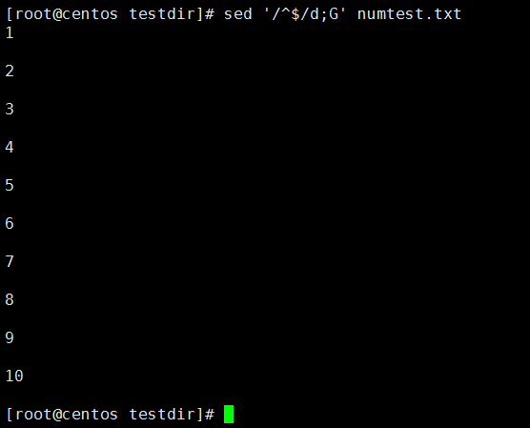The height and width of the screenshot is (428, 530).
Task: Click output line showing 6
Action: point(10,224)
